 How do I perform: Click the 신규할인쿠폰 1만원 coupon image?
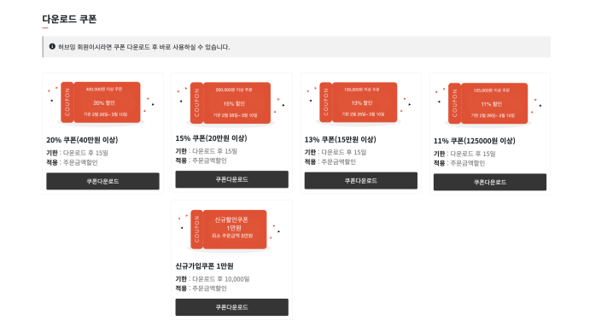point(231,230)
